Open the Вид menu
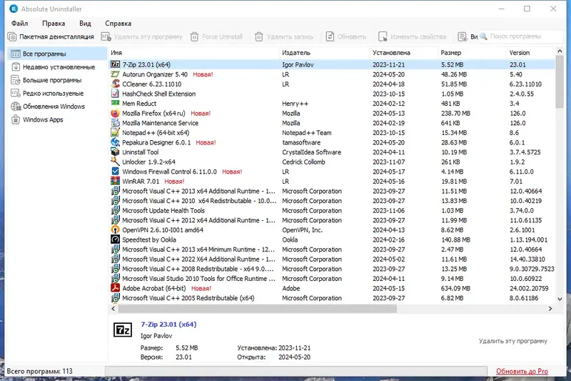The width and height of the screenshot is (571, 381). point(85,24)
